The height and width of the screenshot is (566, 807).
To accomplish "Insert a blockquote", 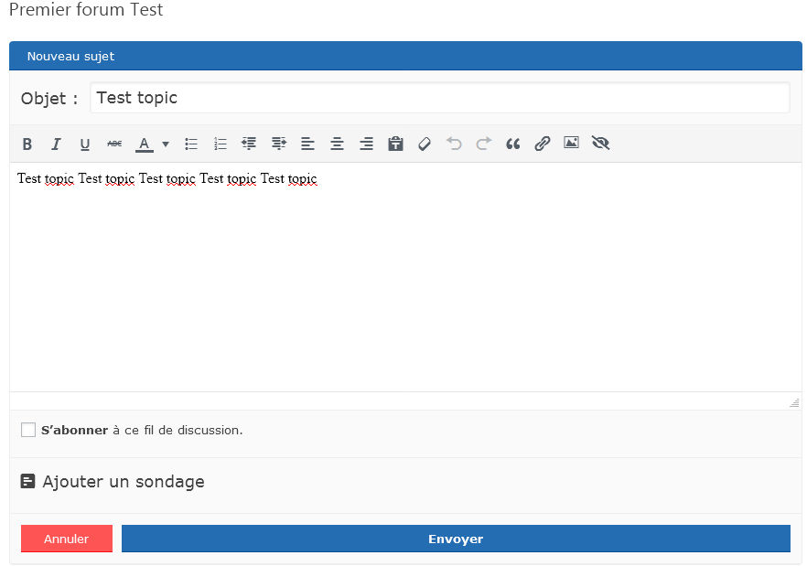I will tap(512, 144).
